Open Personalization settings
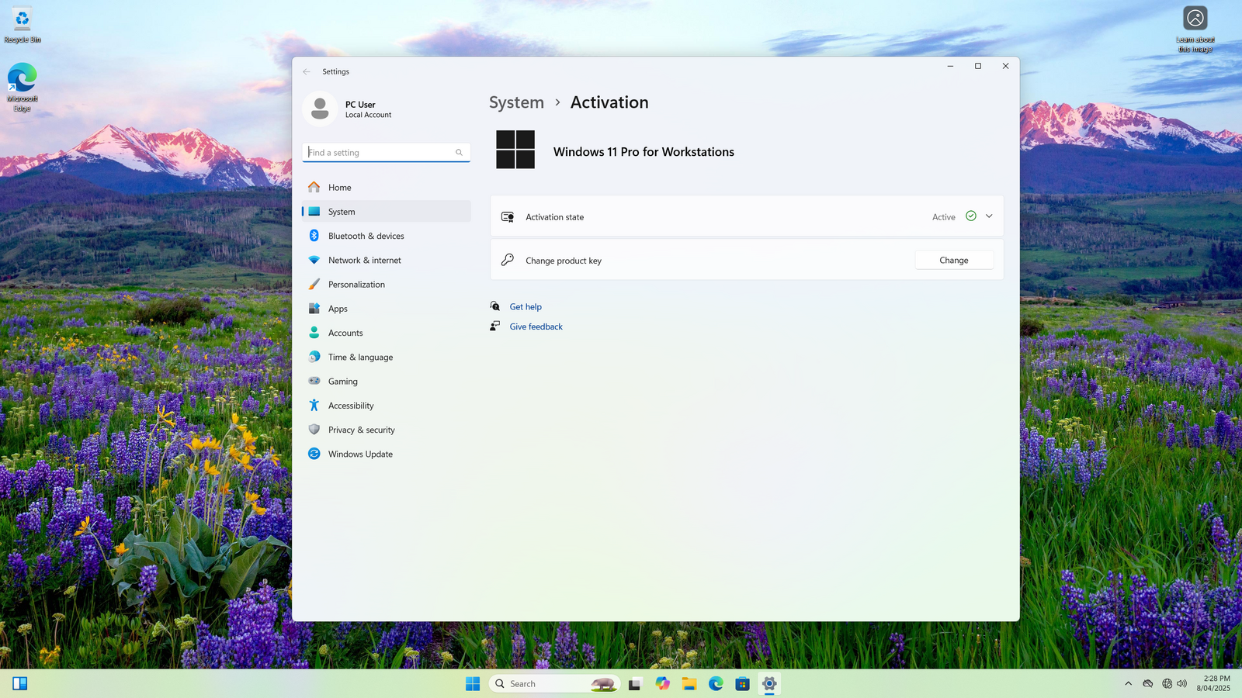 [x=386, y=284]
